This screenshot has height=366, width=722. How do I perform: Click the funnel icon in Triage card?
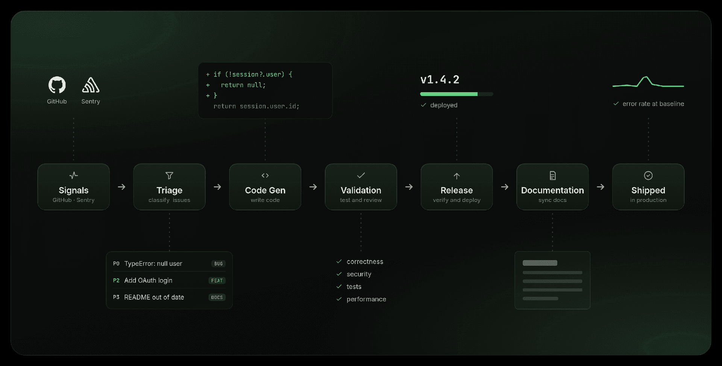pyautogui.click(x=169, y=176)
